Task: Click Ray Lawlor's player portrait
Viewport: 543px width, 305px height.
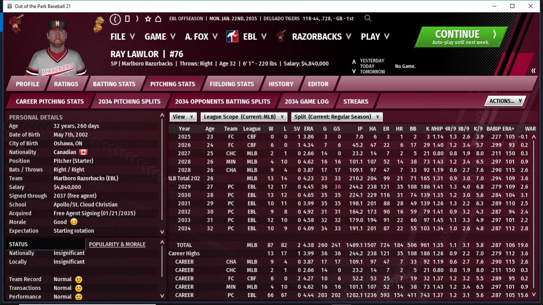Action: 57,46
